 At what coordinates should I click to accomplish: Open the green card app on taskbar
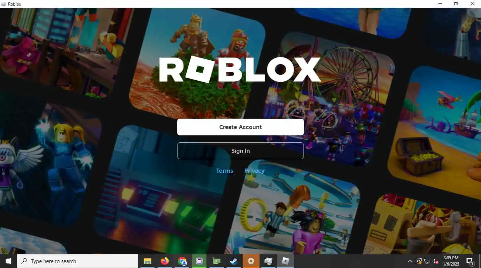pyautogui.click(x=216, y=261)
